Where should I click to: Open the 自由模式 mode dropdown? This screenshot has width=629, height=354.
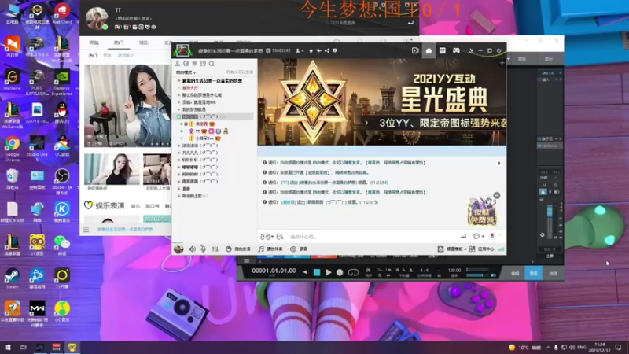pyautogui.click(x=186, y=72)
